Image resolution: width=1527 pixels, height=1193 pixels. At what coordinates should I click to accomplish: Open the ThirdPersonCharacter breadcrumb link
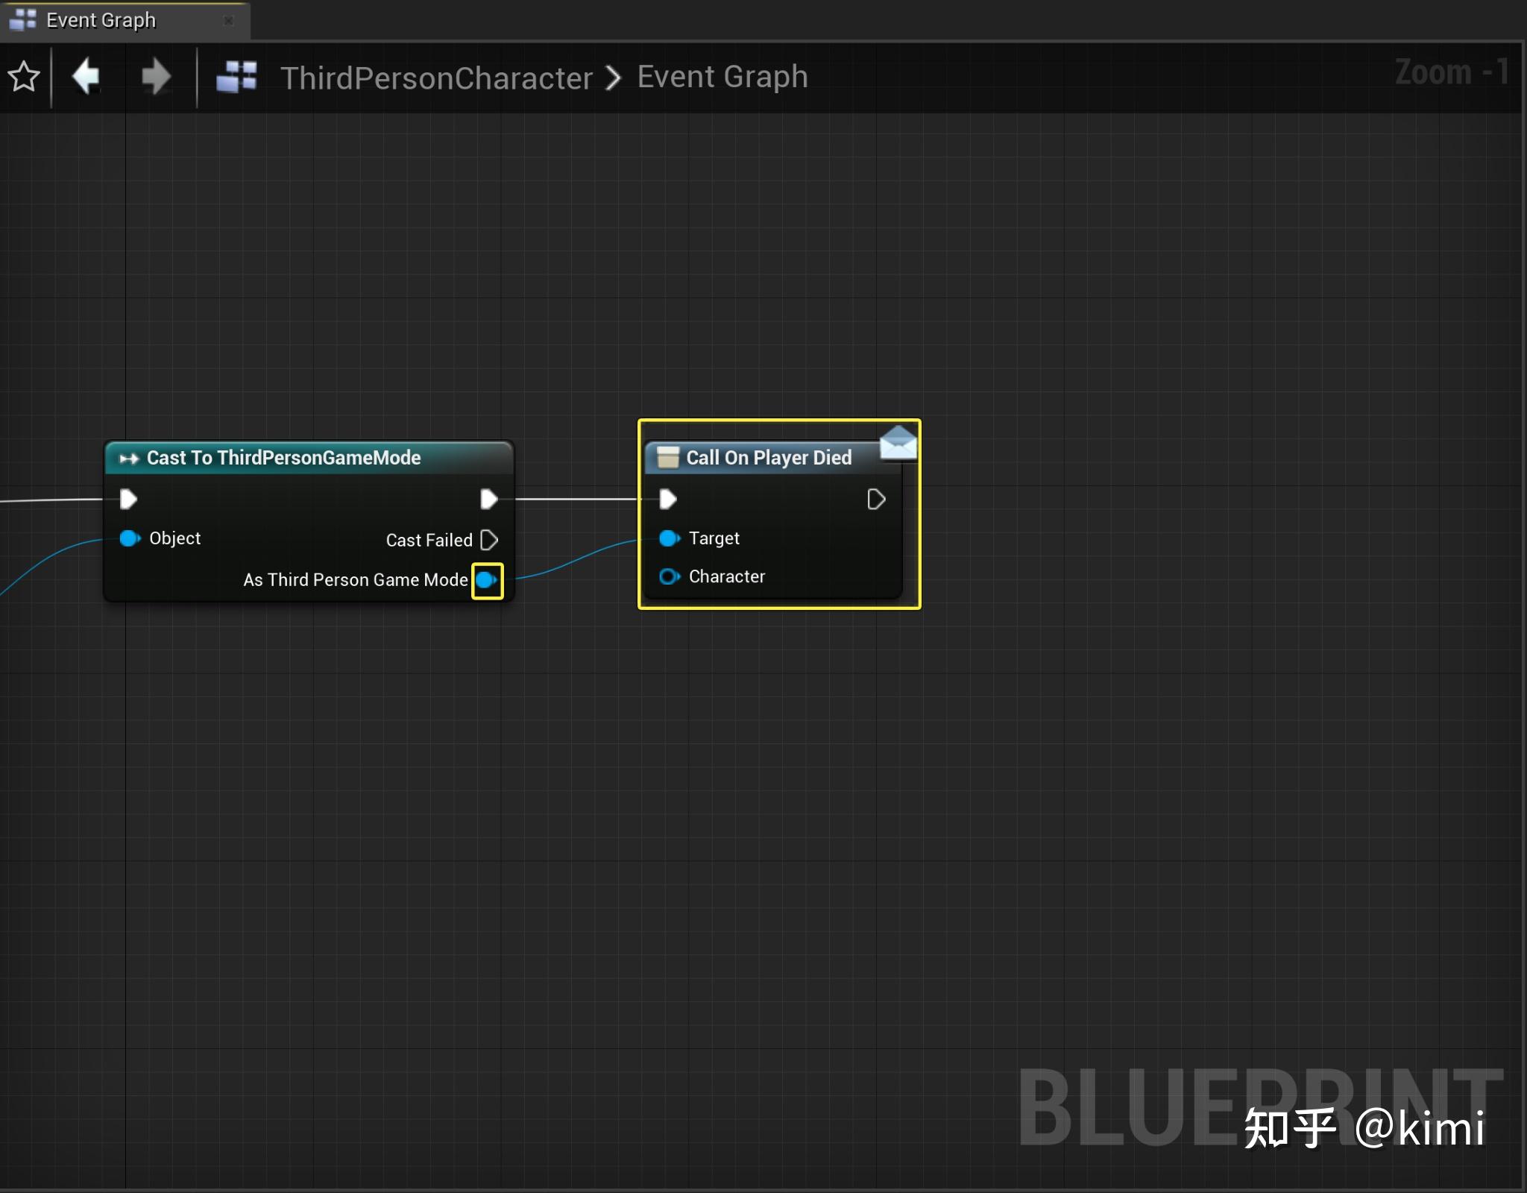pyautogui.click(x=436, y=77)
